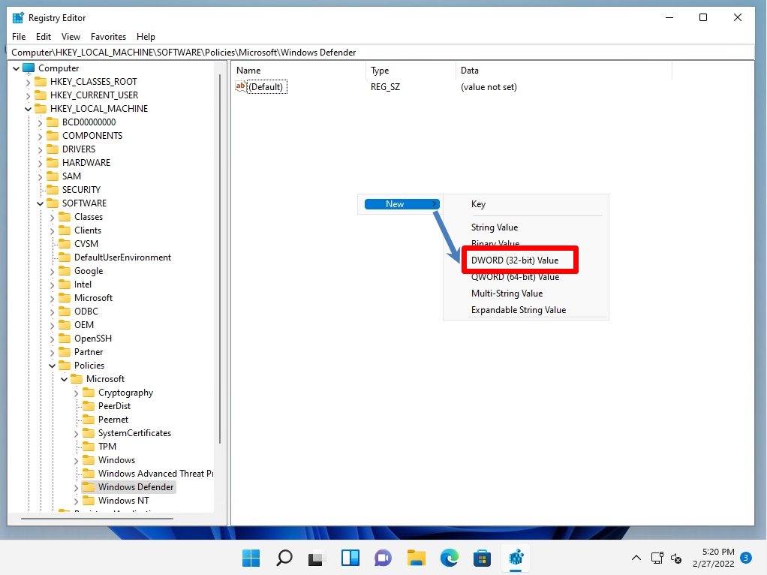
Task: Click the tree pane horizontal scrollbar
Action: click(x=97, y=518)
